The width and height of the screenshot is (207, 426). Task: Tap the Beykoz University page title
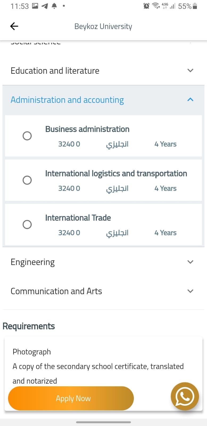(103, 26)
